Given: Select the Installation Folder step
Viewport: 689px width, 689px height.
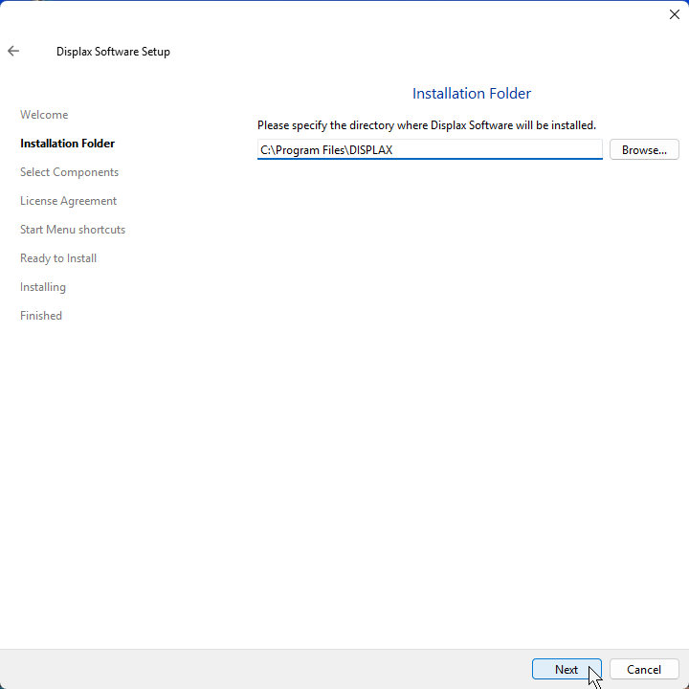Looking at the screenshot, I should 67,144.
